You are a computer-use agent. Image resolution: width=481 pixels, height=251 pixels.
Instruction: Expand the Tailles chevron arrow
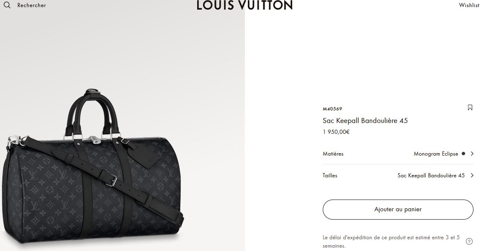point(472,175)
